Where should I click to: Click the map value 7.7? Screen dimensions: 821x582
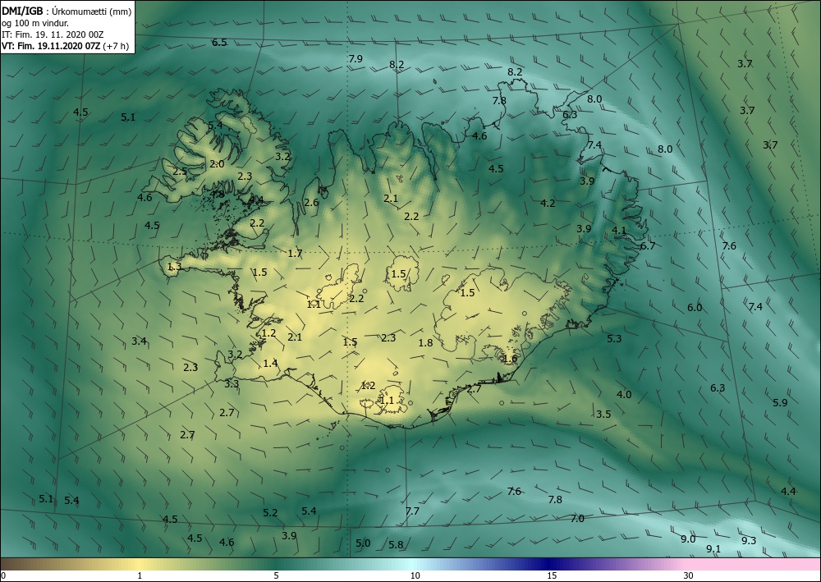coord(413,511)
